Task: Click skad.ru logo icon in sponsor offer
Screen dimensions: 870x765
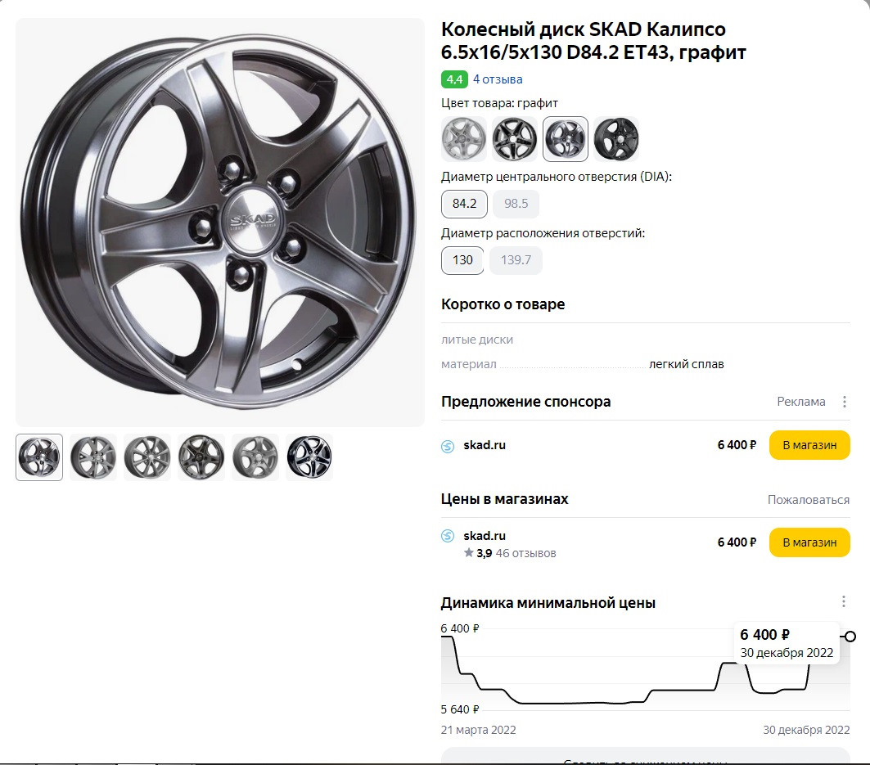Action: (x=448, y=446)
